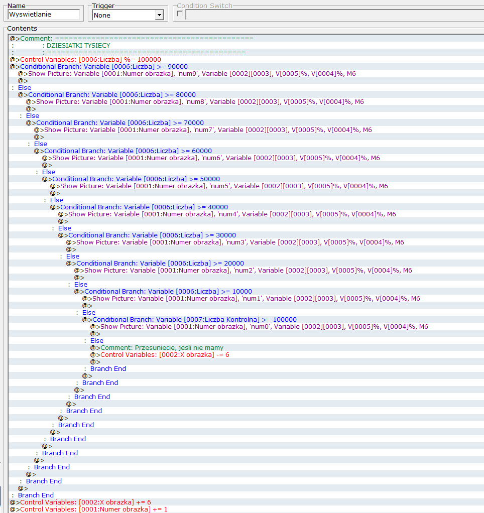
Task: Select Conditional Branch Liczba >= 70000 line
Action: [x=115, y=123]
